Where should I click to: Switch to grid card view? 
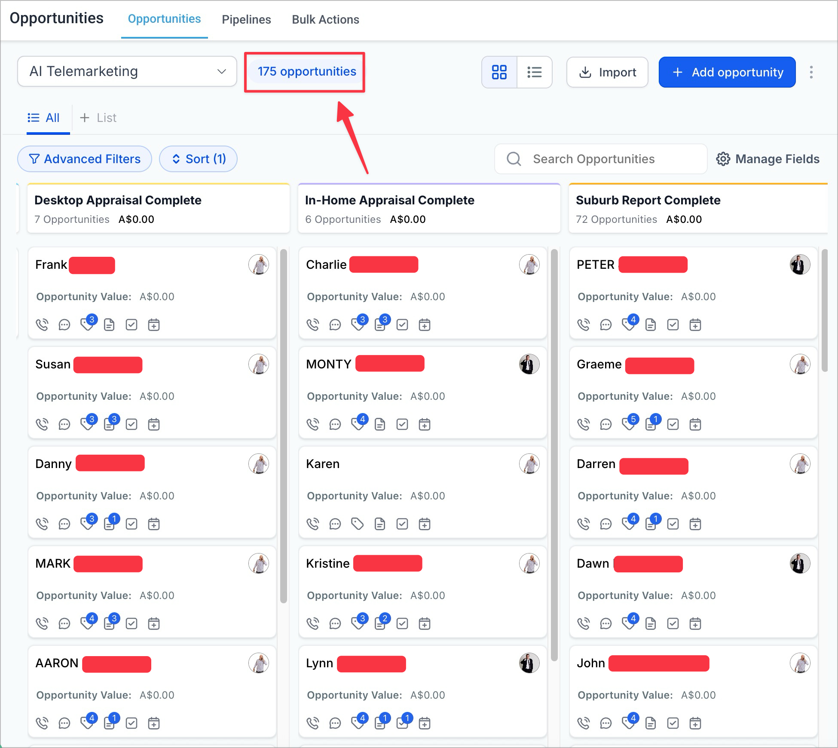499,72
